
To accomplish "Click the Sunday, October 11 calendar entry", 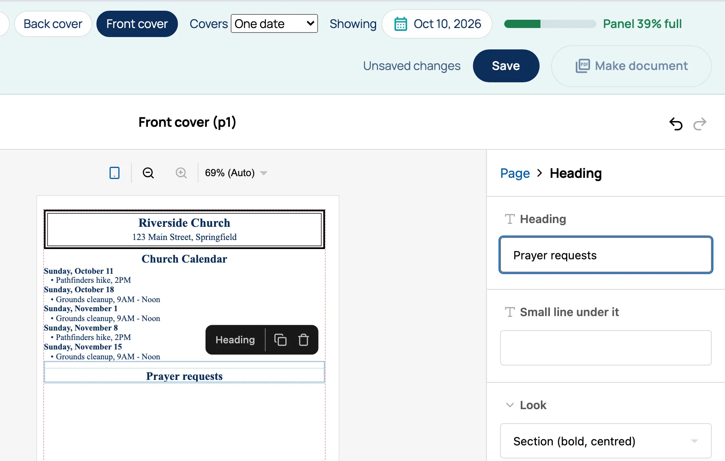I will pyautogui.click(x=79, y=271).
